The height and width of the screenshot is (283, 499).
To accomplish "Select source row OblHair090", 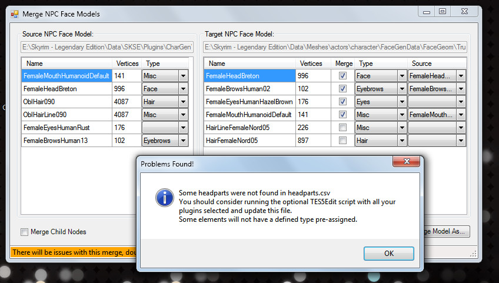I will 66,102.
